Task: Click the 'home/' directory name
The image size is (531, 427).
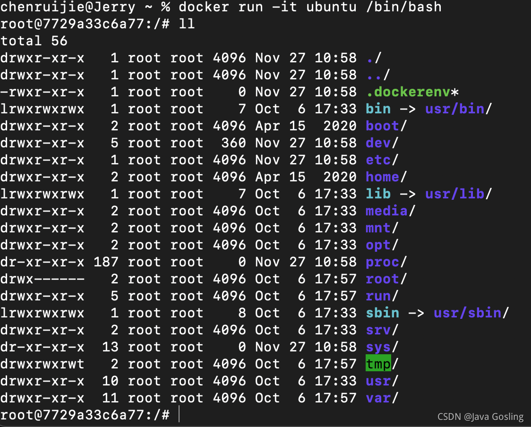Action: (x=386, y=177)
